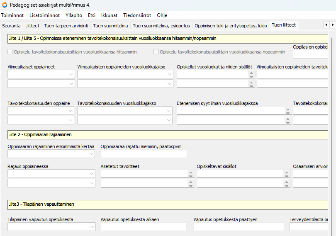This screenshot has height=236, width=336.
Task: Open the Tiedonsiirrot menu
Action: [x=137, y=15]
